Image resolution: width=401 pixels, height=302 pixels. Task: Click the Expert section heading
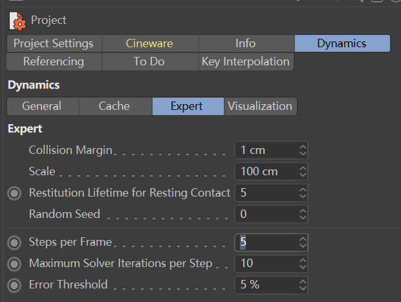click(25, 129)
